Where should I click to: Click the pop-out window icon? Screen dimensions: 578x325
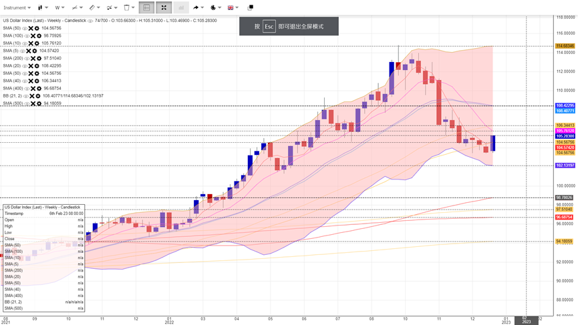(x=250, y=7)
